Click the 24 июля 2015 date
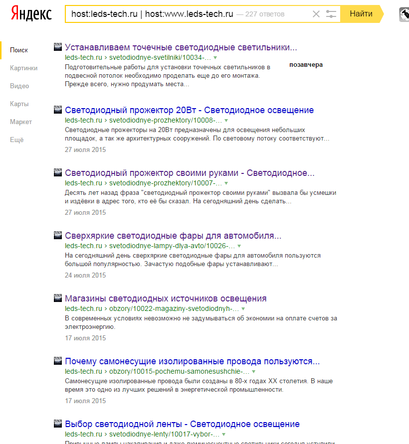The width and height of the screenshot is (409, 444). (85, 275)
